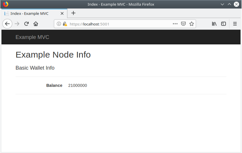The width and height of the screenshot is (242, 153).
Task: Close the Firefox window
Action: pos(236,4)
